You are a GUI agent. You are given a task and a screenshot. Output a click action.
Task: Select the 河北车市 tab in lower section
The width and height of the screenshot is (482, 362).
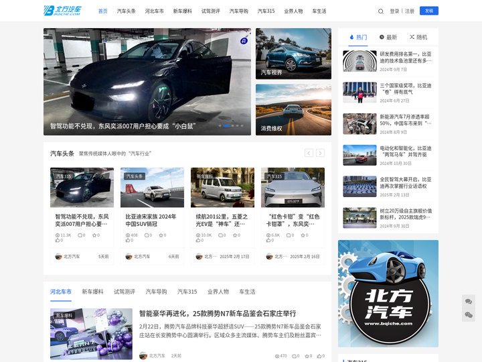[61, 292]
